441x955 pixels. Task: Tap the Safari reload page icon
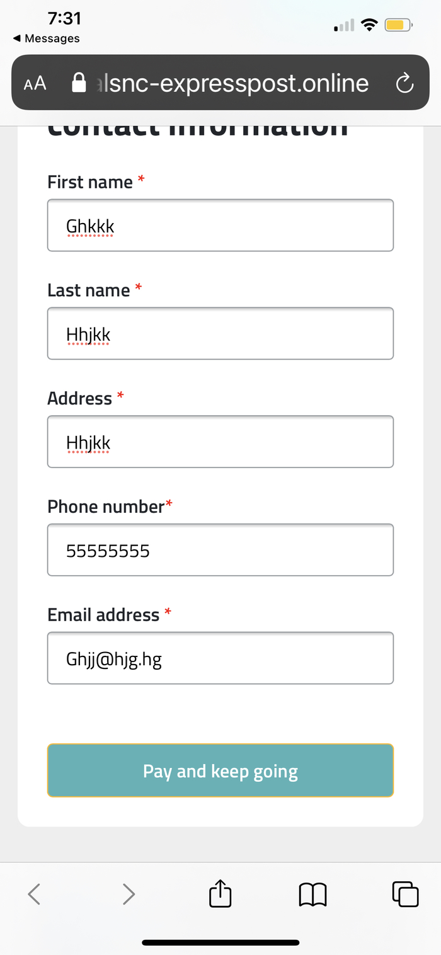click(404, 83)
